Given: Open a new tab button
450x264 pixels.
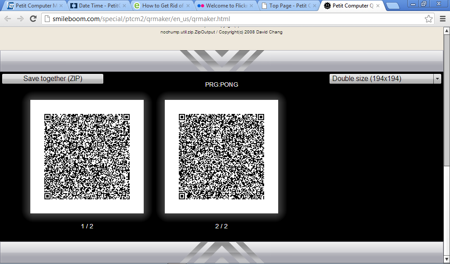Looking at the screenshot, I should (392, 6).
